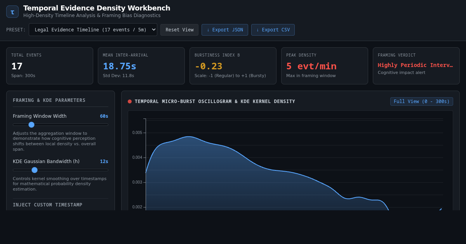
Task: Click the Framing & KDE Parameters heading
Action: click(49, 100)
